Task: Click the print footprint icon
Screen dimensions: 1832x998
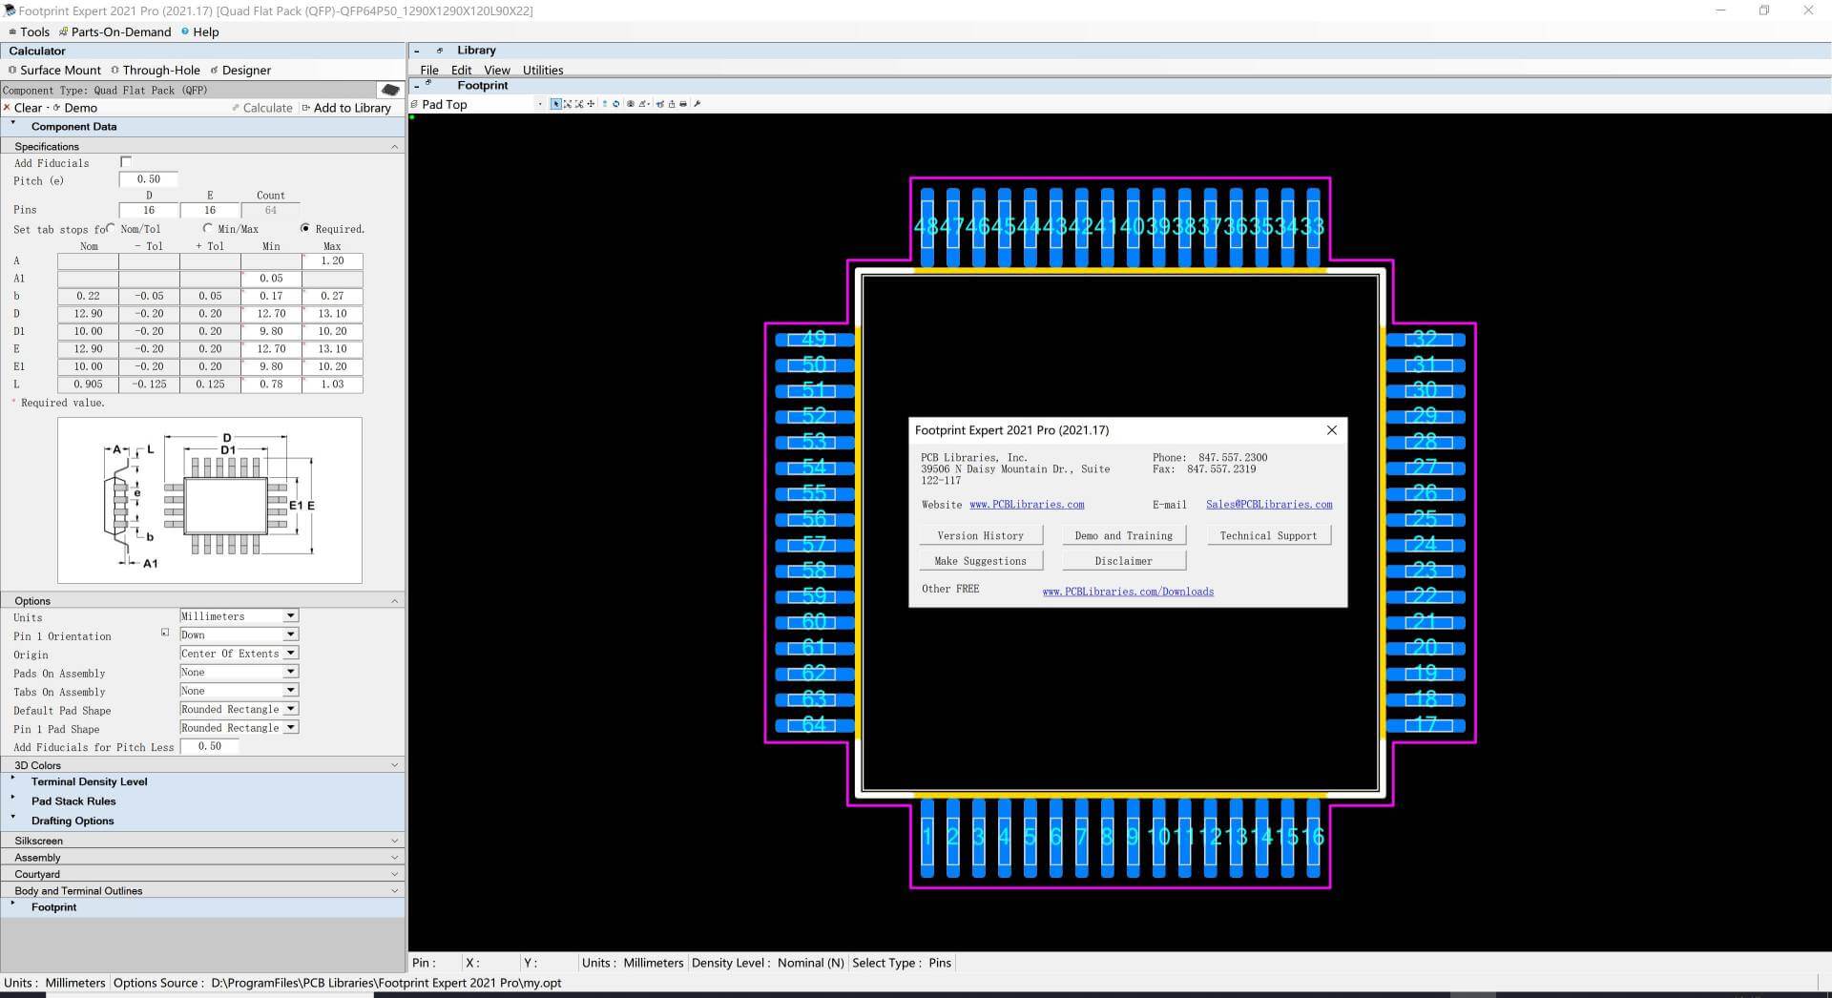Action: tap(683, 104)
